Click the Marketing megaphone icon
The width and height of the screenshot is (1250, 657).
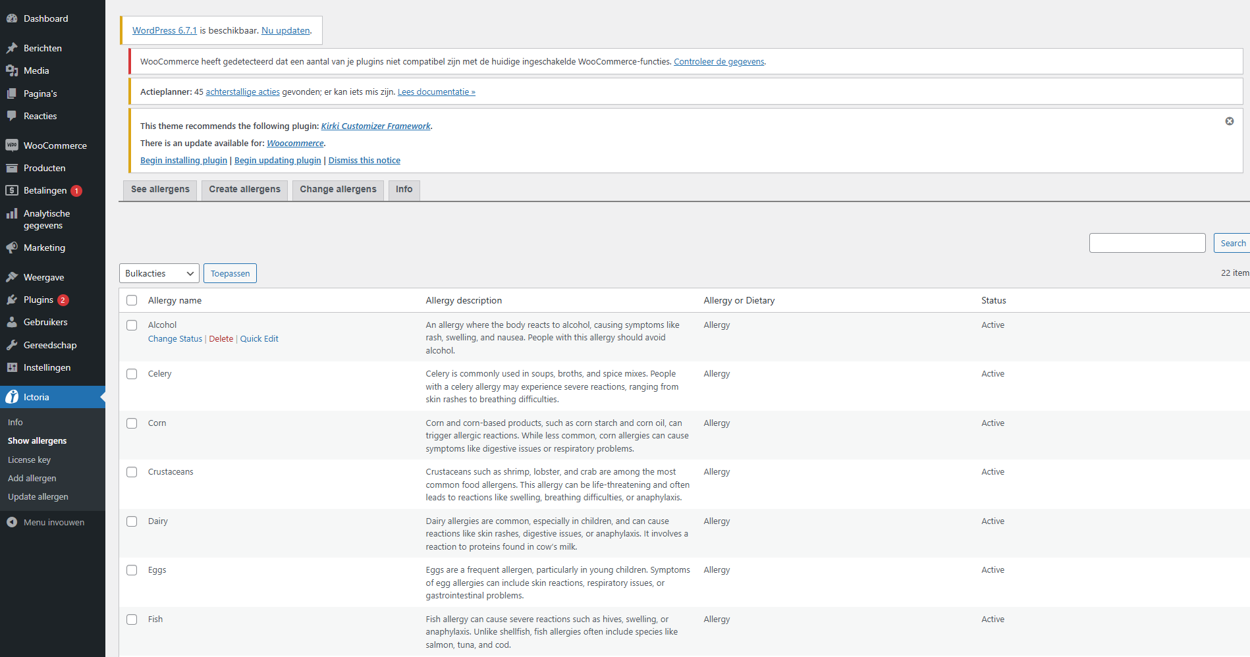point(12,248)
